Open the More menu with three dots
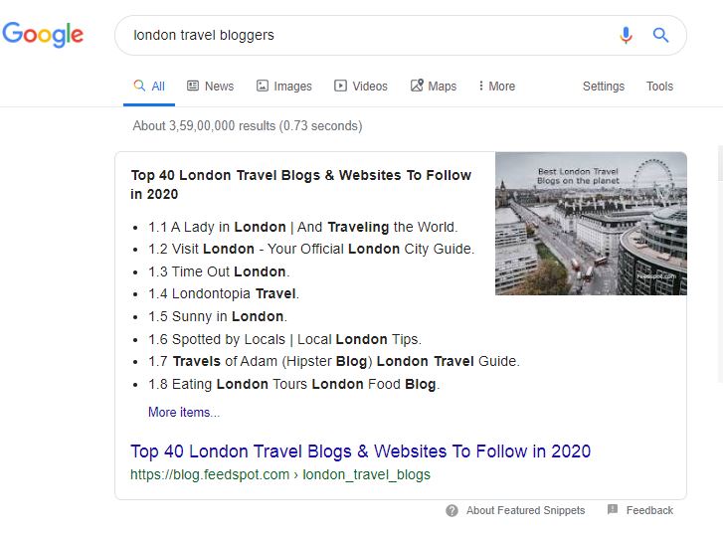The height and width of the screenshot is (538, 723). point(496,87)
